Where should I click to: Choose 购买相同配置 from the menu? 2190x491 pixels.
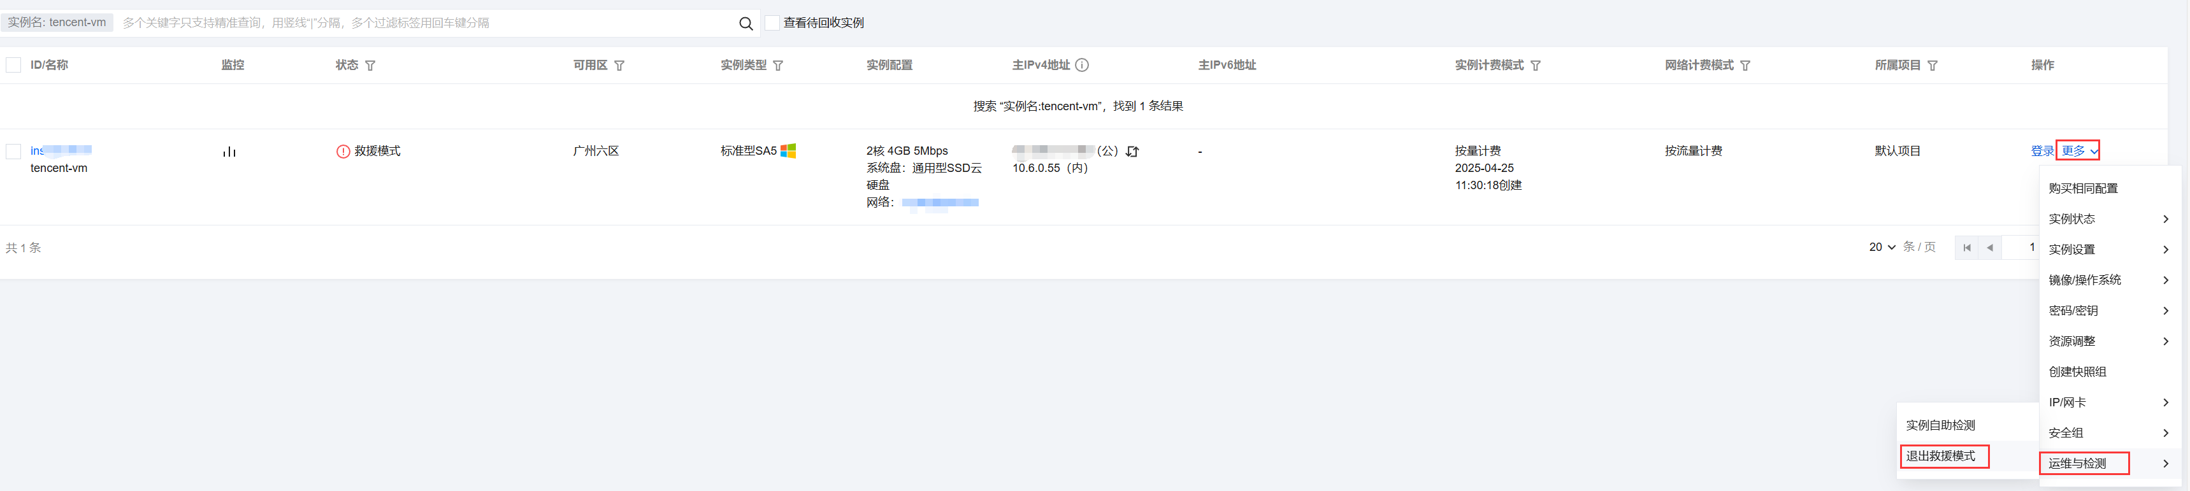pos(2108,189)
